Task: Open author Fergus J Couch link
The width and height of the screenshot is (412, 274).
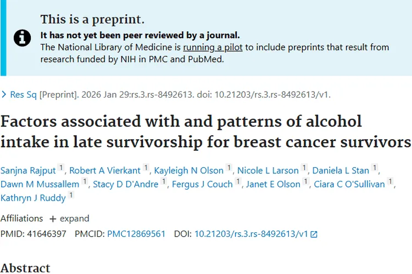Action: pos(202,184)
